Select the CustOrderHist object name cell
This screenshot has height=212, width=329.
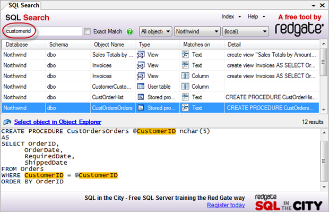pos(113,97)
